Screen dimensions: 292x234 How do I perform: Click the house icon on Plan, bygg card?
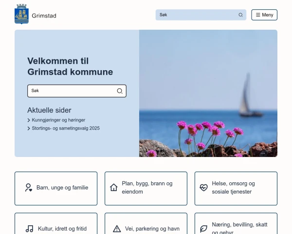pos(113,188)
